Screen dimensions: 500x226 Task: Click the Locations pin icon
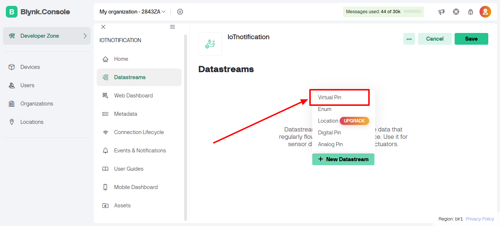12,122
